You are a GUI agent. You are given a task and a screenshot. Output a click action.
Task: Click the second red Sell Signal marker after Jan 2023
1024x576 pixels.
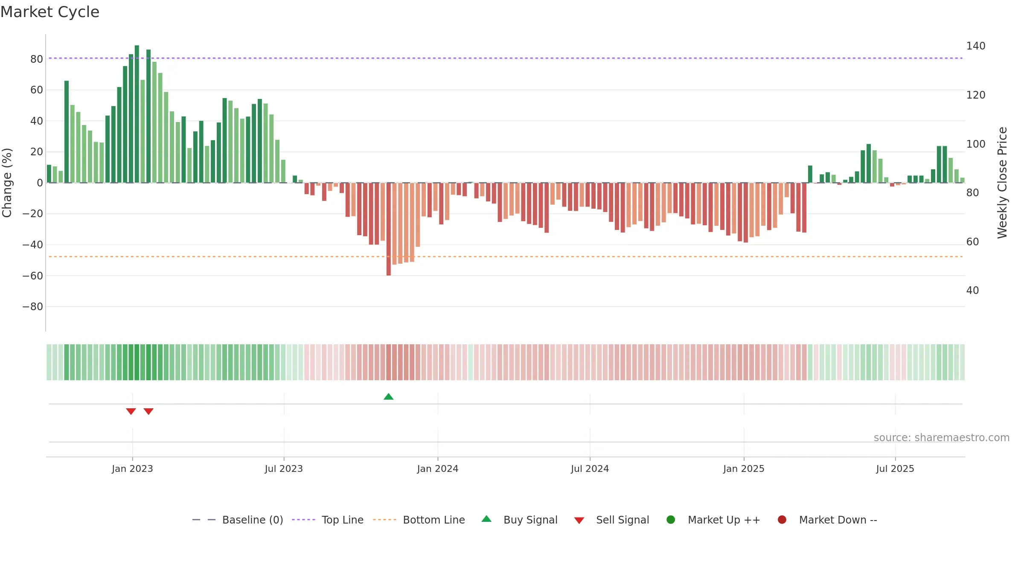pyautogui.click(x=148, y=411)
